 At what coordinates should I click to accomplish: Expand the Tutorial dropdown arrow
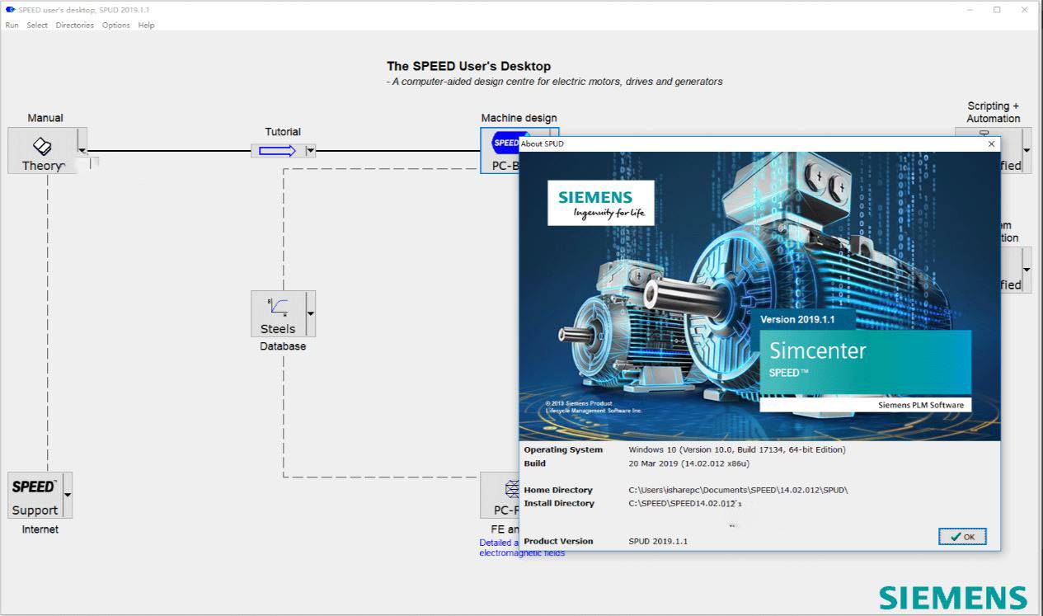(310, 151)
